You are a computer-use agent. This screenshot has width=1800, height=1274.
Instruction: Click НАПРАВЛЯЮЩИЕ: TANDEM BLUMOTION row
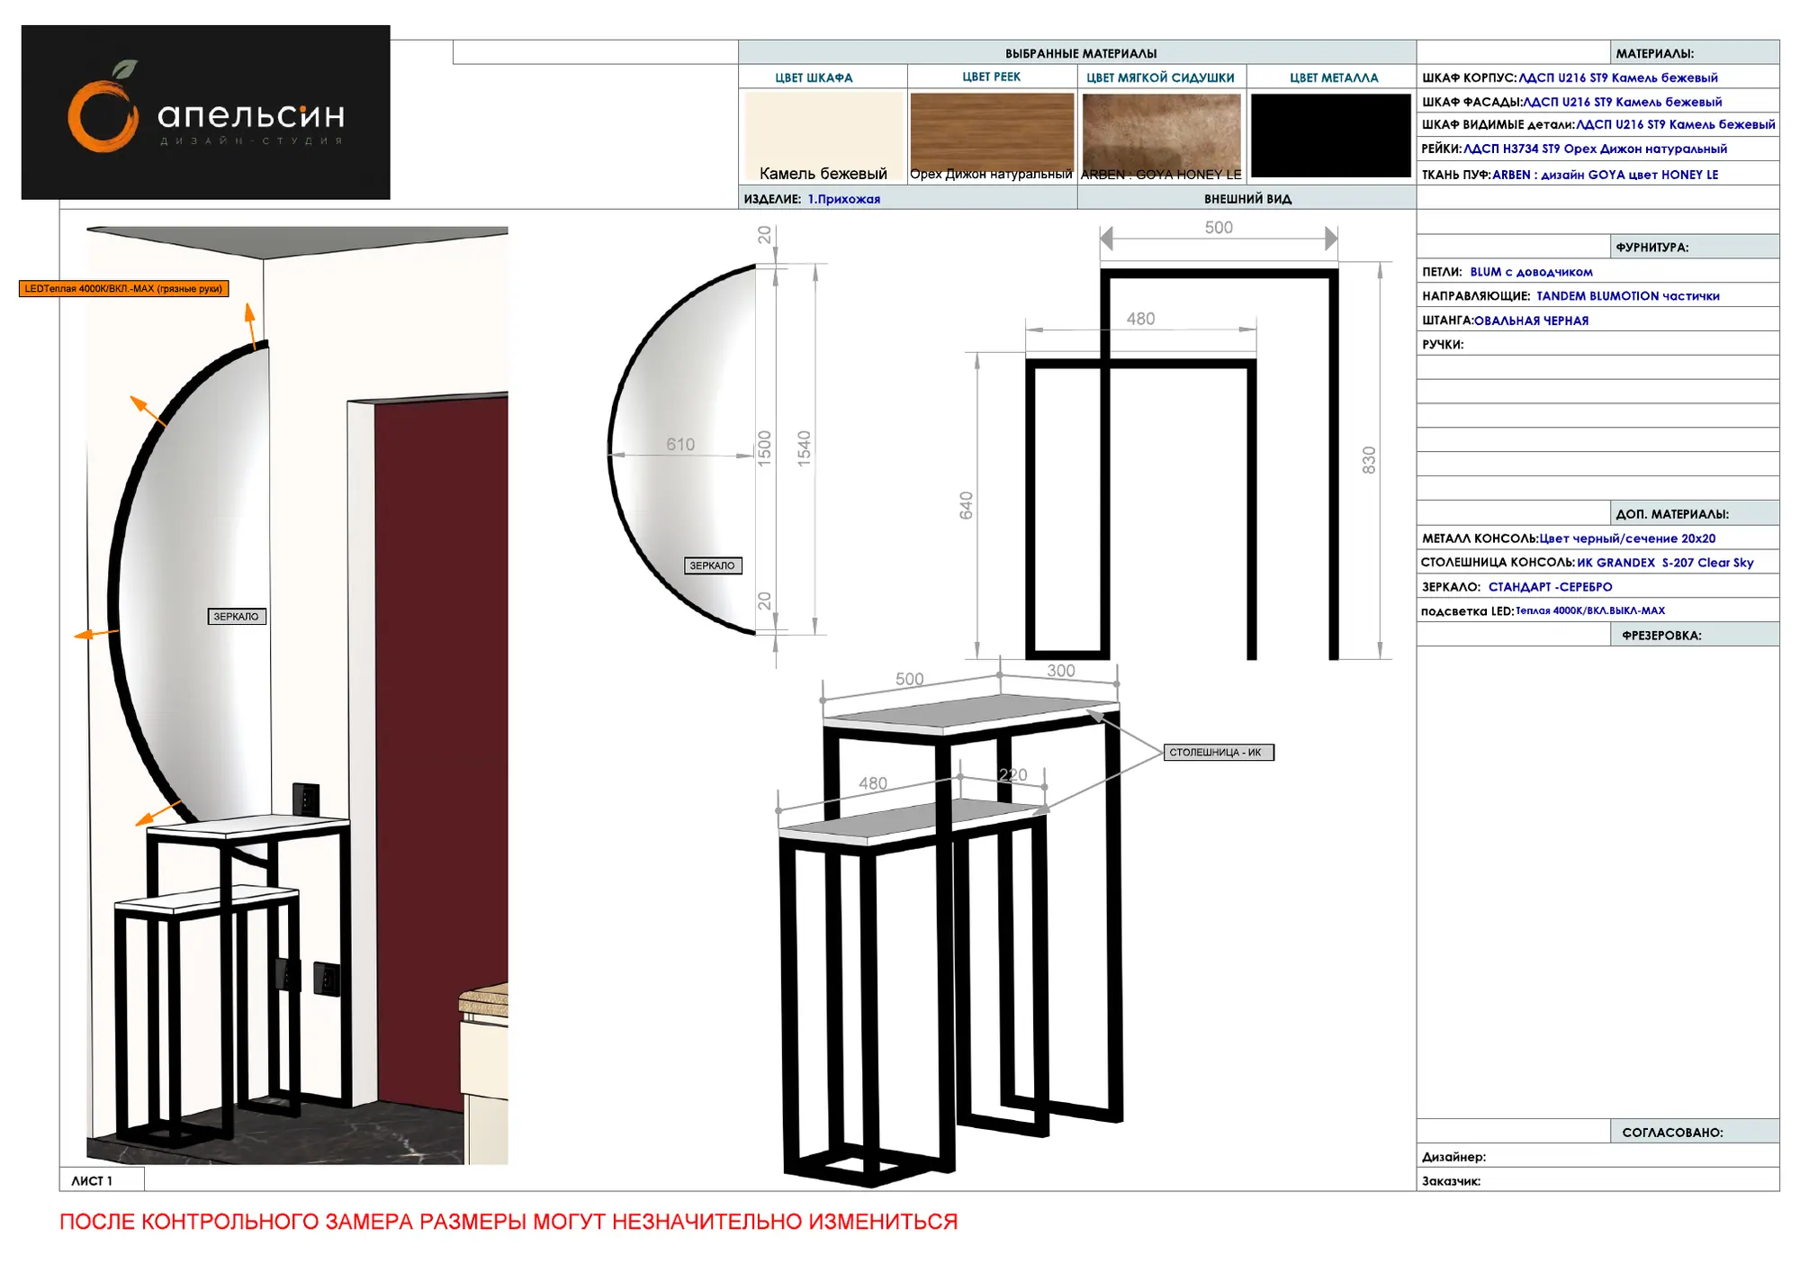[1597, 295]
